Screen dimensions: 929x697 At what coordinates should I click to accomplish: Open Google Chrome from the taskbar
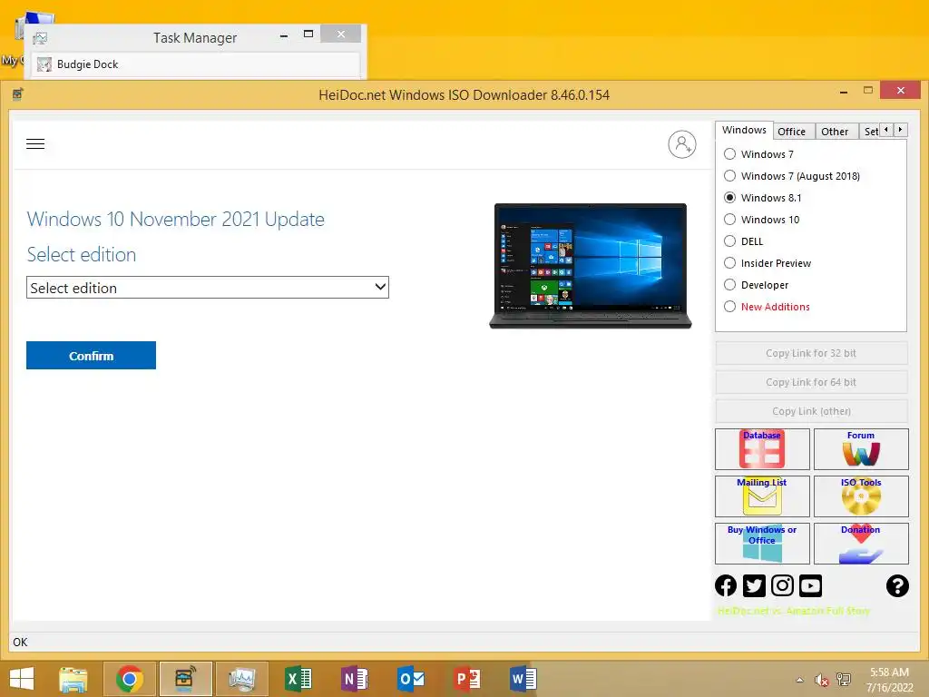130,679
